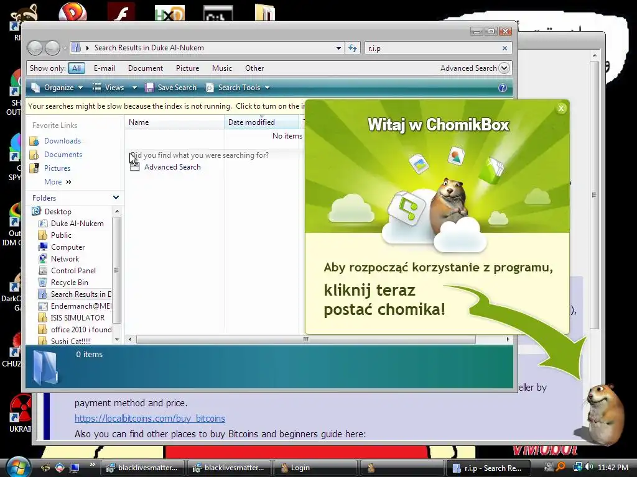Screen dimensions: 637x477
Task: Click the Windows Start orb
Action: pos(17,467)
